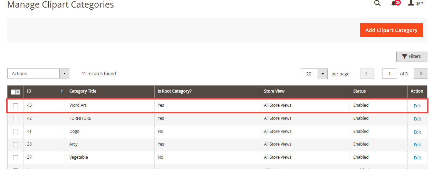Click the Add Clipart Category button
Viewport: 435px width, 169px height.
pos(391,30)
